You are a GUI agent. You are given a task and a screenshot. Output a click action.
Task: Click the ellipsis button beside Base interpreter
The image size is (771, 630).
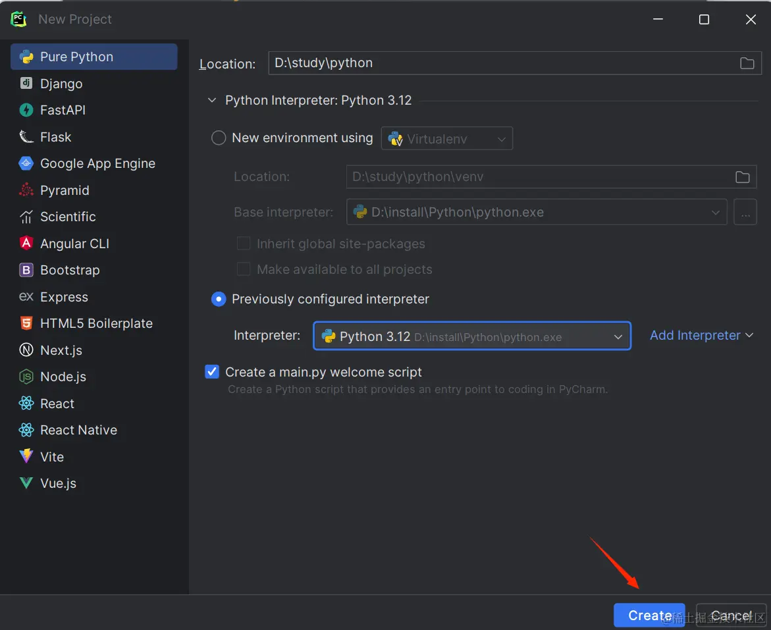coord(745,212)
